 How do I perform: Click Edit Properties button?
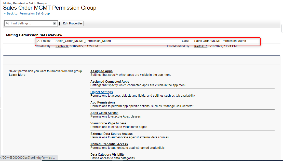[72, 23]
